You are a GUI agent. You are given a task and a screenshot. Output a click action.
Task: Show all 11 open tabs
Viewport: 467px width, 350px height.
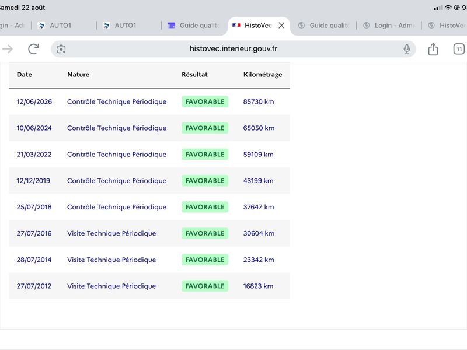(x=459, y=49)
